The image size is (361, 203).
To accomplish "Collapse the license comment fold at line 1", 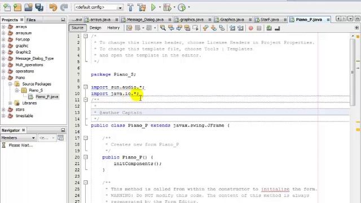I will pyautogui.click(x=86, y=36).
